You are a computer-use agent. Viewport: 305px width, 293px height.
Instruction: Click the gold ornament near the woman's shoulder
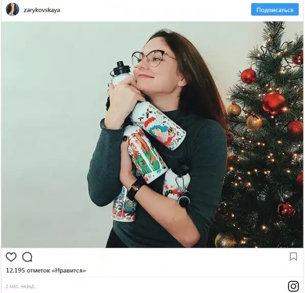234,110
